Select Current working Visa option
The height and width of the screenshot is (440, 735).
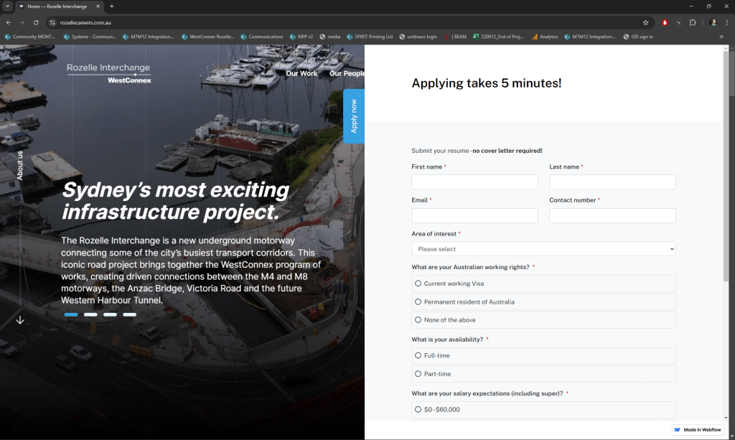[418, 284]
